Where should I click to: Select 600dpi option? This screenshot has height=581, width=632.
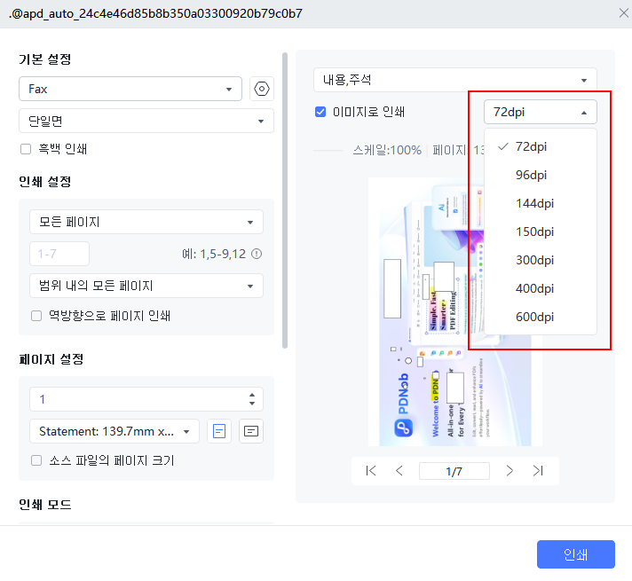(x=540, y=317)
